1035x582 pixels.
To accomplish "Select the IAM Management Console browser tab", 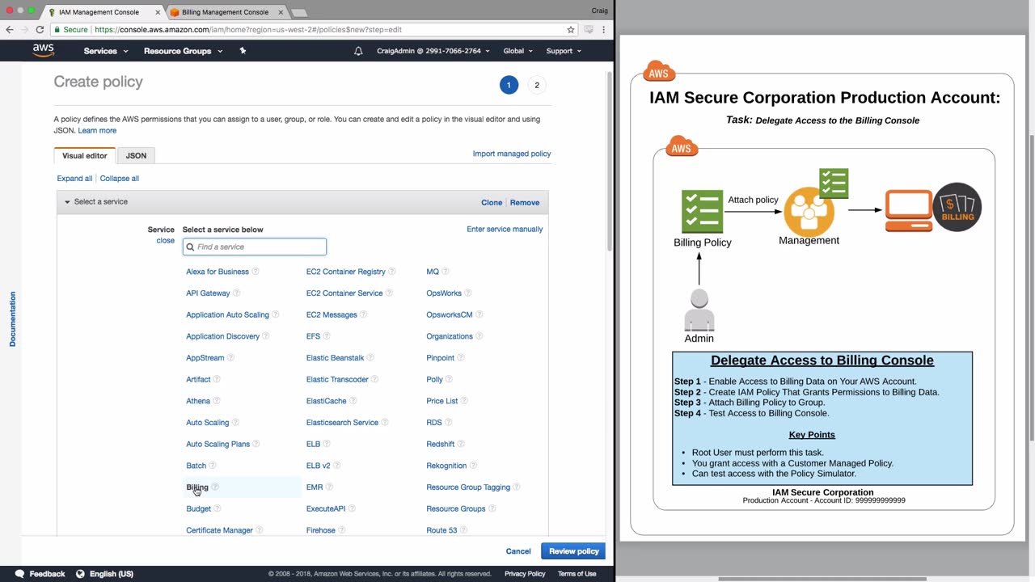I will (100, 12).
